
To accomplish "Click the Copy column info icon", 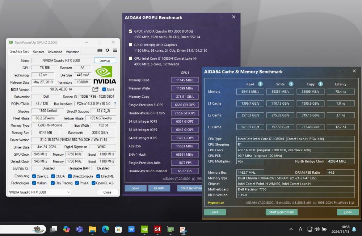I will (x=320, y=84).
